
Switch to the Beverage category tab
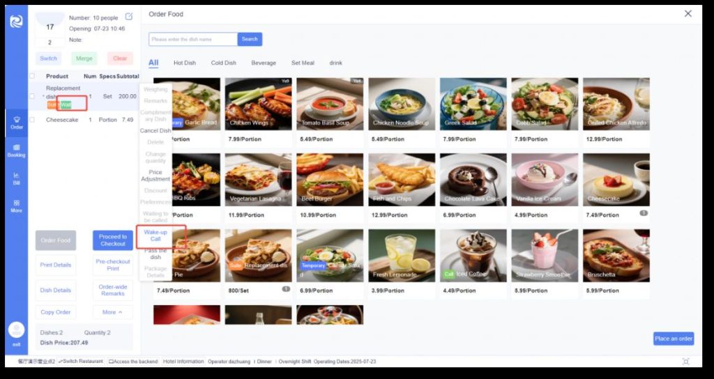264,63
